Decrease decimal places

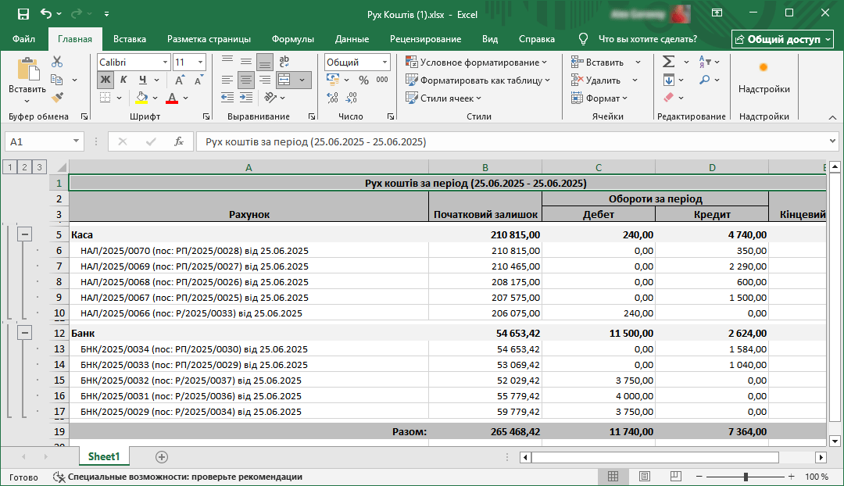tap(352, 98)
